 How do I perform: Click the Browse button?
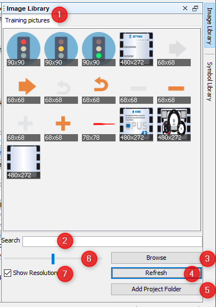click(156, 258)
